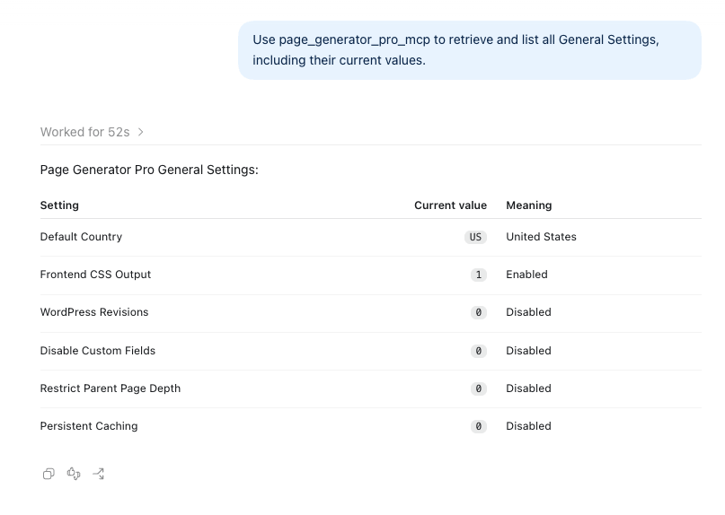Click the 'Meaning' column header
The height and width of the screenshot is (515, 725).
point(529,205)
